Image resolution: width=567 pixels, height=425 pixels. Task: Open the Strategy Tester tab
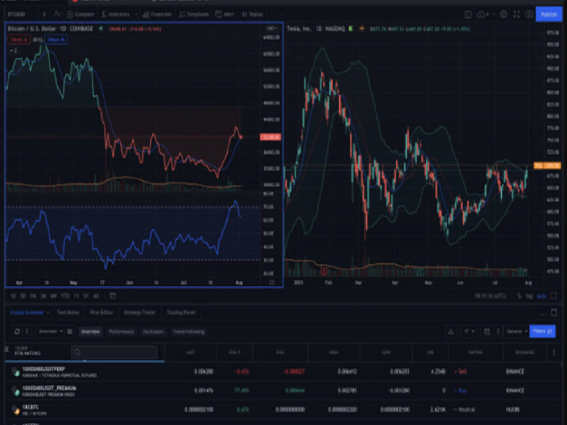(139, 312)
